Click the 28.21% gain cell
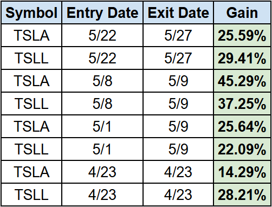 click(x=242, y=195)
